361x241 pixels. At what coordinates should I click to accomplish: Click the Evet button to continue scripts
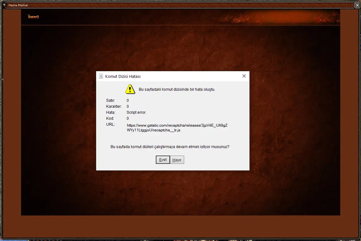(x=163, y=160)
